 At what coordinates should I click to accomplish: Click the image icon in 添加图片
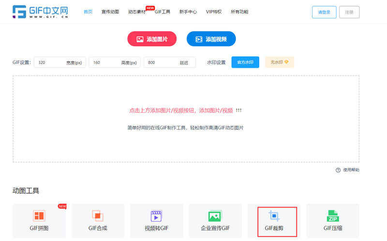(140, 39)
